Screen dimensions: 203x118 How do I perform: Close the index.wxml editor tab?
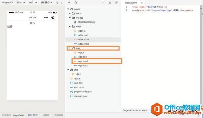(x=142, y=3)
